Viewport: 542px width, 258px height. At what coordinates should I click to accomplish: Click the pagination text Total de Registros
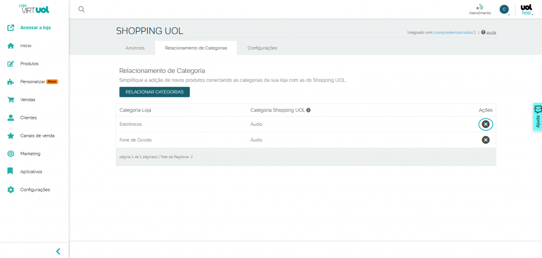point(176,157)
